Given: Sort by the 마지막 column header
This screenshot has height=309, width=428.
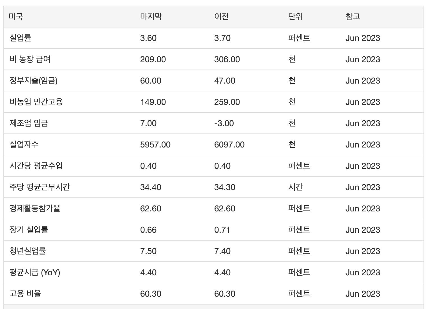Looking at the screenshot, I should 151,17.
